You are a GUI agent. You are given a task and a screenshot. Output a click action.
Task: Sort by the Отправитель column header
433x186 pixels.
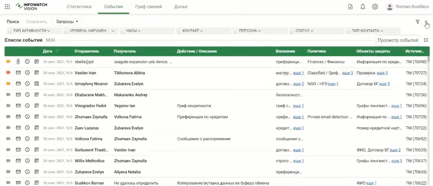87,51
